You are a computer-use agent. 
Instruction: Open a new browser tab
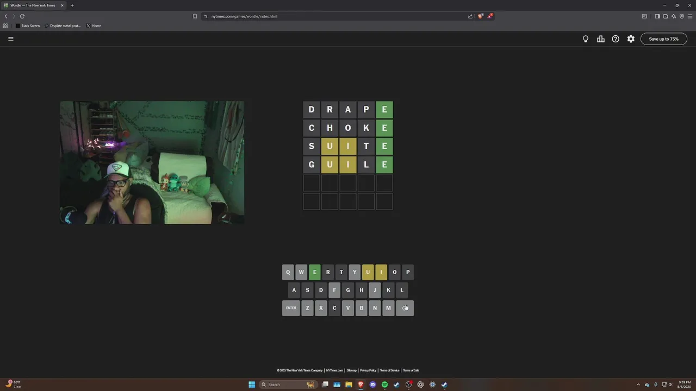(x=72, y=5)
